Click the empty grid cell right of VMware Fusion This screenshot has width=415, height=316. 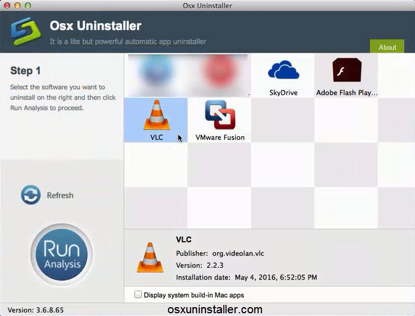(x=283, y=120)
